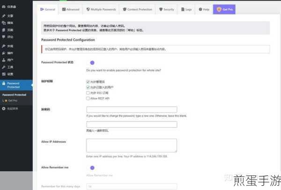Uncheck Allow Administrators (允许管理员) checkbox
The image size is (281, 190).
click(x=88, y=81)
